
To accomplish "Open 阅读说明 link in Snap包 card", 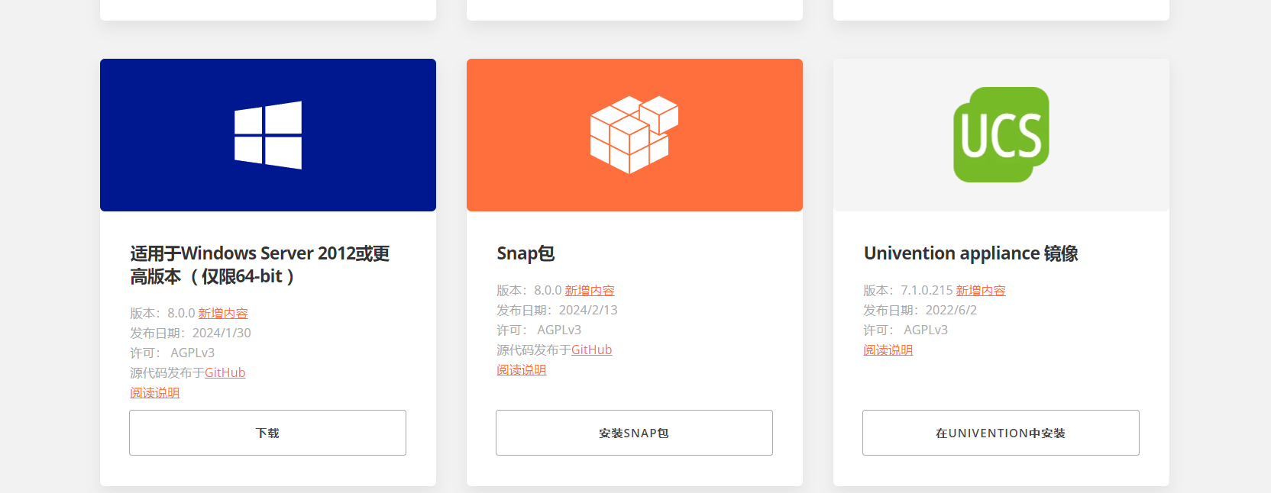I will [521, 369].
